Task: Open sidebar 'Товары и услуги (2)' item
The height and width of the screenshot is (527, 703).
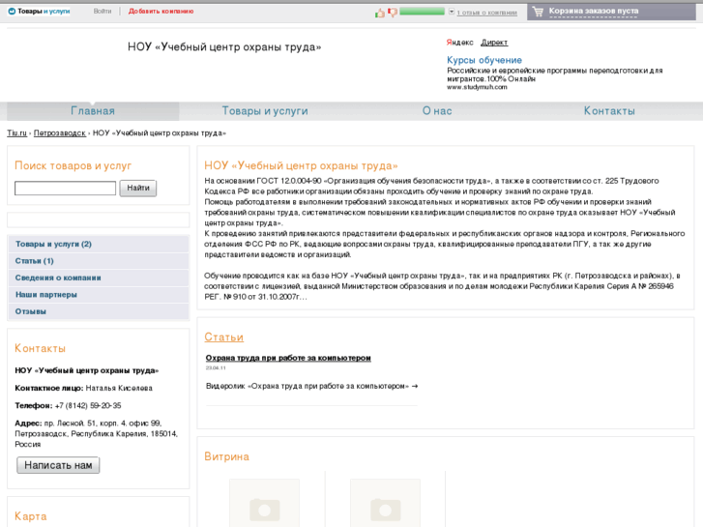Action: point(99,244)
